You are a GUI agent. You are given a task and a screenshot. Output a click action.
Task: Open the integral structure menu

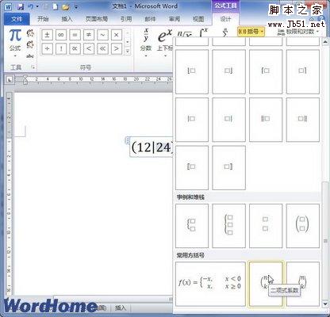[203, 32]
